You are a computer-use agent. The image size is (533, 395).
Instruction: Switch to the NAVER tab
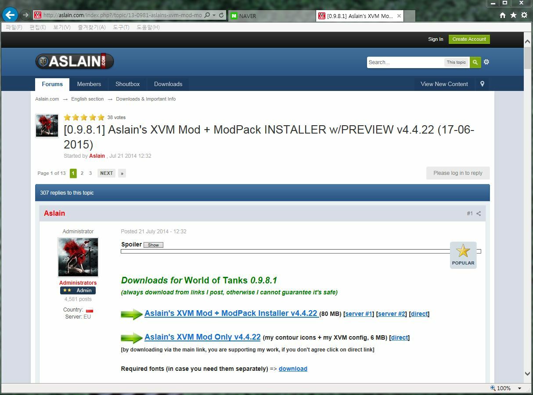point(271,16)
